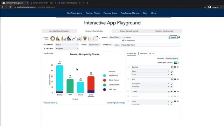Viewport: 224px width, 126px height.
Task: Toggle green check for Done row
Action: (175, 101)
